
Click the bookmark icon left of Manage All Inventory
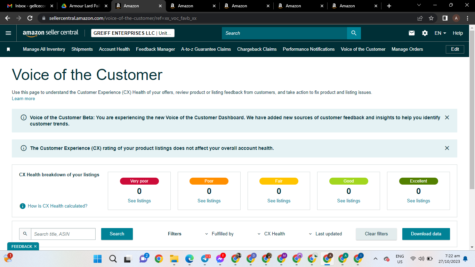click(8, 49)
